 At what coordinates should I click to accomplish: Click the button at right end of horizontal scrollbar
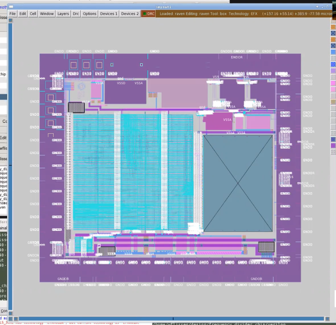pos(327,319)
